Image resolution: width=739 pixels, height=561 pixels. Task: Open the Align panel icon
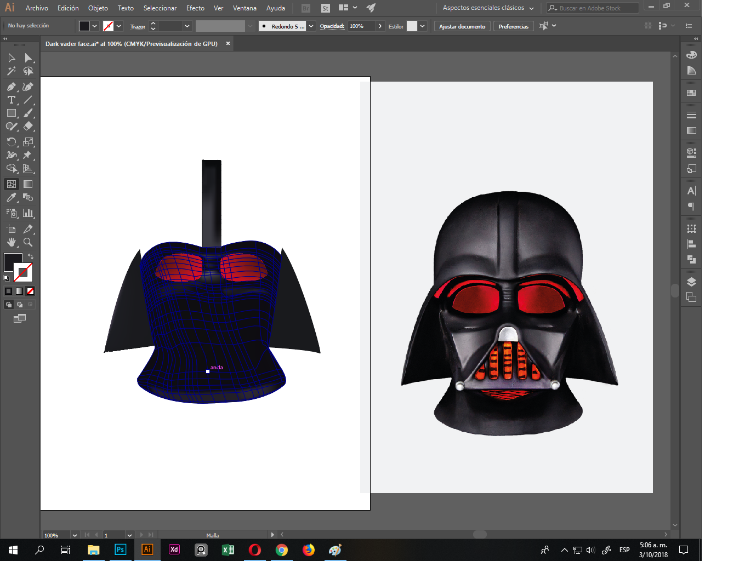691,244
